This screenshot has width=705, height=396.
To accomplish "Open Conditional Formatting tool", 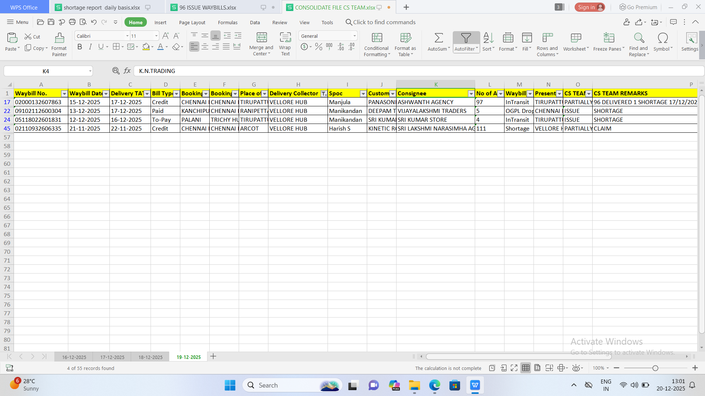I will coord(377,38).
